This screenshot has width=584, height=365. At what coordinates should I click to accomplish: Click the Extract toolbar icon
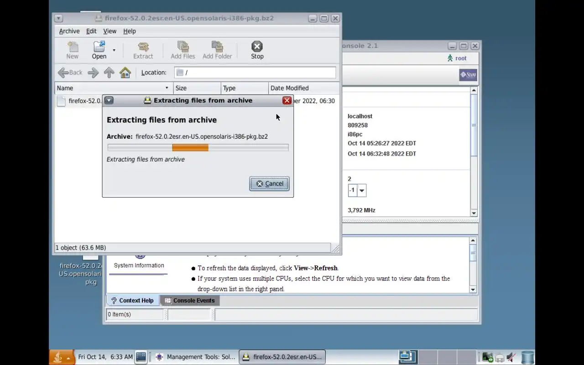pyautogui.click(x=143, y=50)
